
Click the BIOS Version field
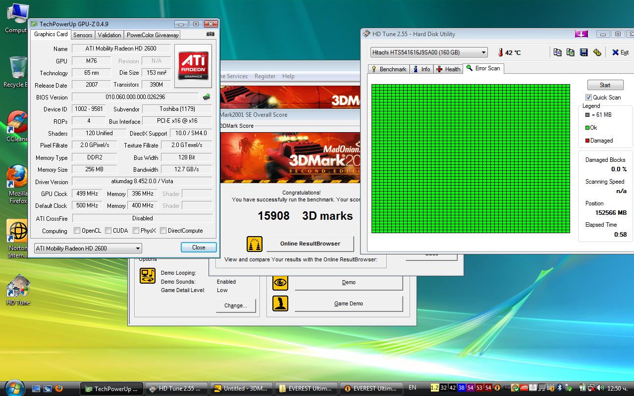click(x=135, y=97)
